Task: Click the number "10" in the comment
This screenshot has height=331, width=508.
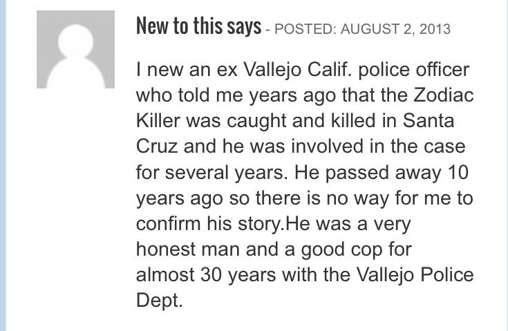Action: pyautogui.click(x=458, y=172)
